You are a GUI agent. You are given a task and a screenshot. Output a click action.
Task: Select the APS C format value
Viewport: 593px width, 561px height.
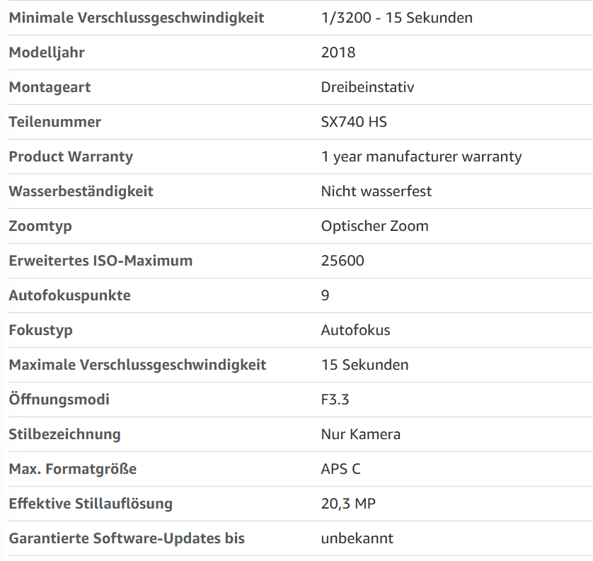click(340, 469)
